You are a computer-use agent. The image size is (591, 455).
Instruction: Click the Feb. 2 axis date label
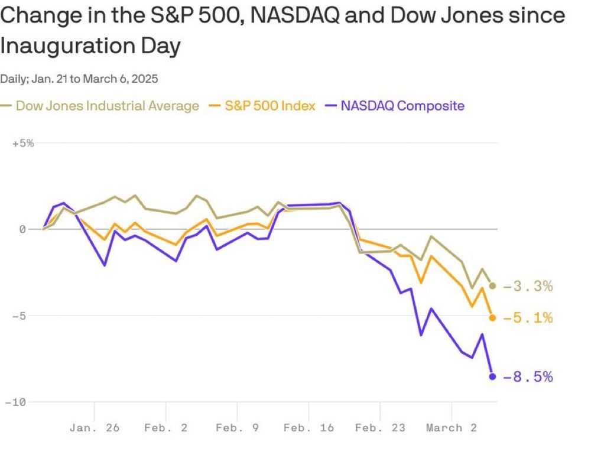(x=166, y=428)
